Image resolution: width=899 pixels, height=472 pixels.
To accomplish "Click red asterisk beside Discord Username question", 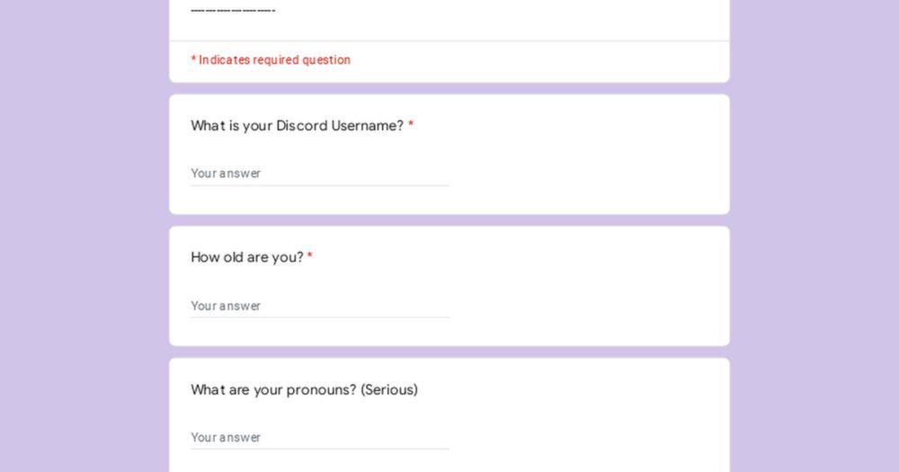I will coord(411,124).
